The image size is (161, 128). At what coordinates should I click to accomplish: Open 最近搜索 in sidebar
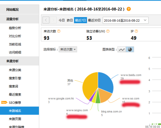coord(15,94)
